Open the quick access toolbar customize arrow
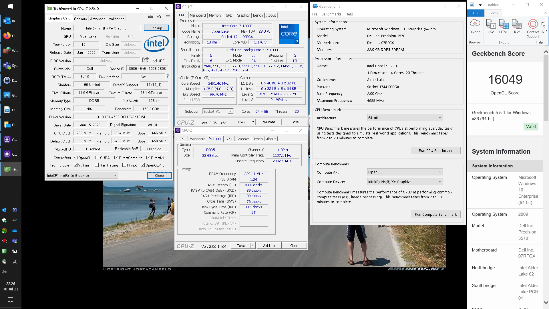 pos(480,5)
